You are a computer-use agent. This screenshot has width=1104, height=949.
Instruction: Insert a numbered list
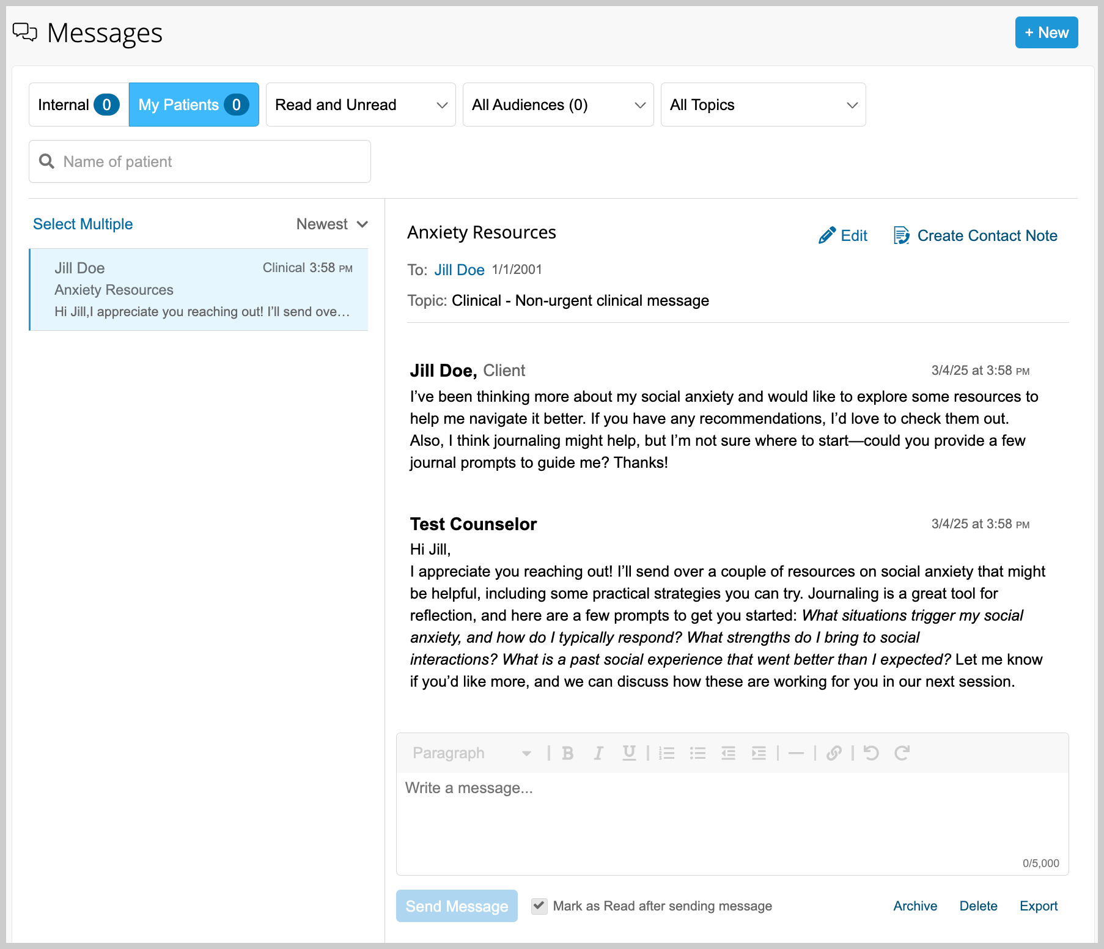click(x=667, y=753)
